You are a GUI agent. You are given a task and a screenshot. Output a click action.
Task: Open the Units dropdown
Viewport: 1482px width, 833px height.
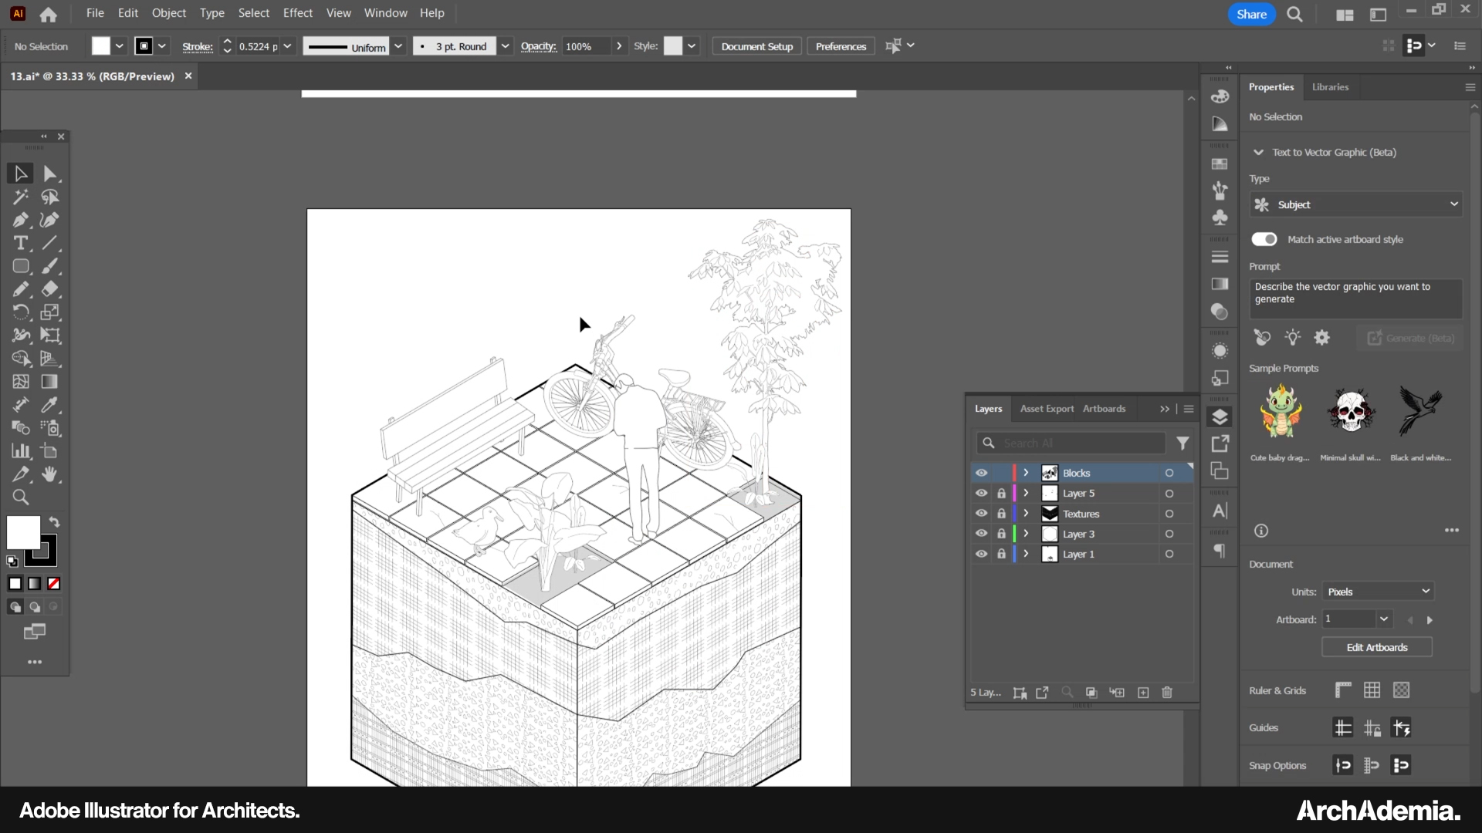pyautogui.click(x=1378, y=592)
